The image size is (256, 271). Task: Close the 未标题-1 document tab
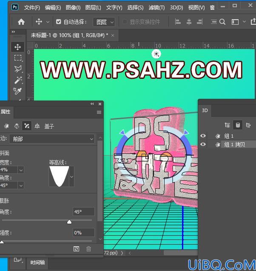(113, 35)
